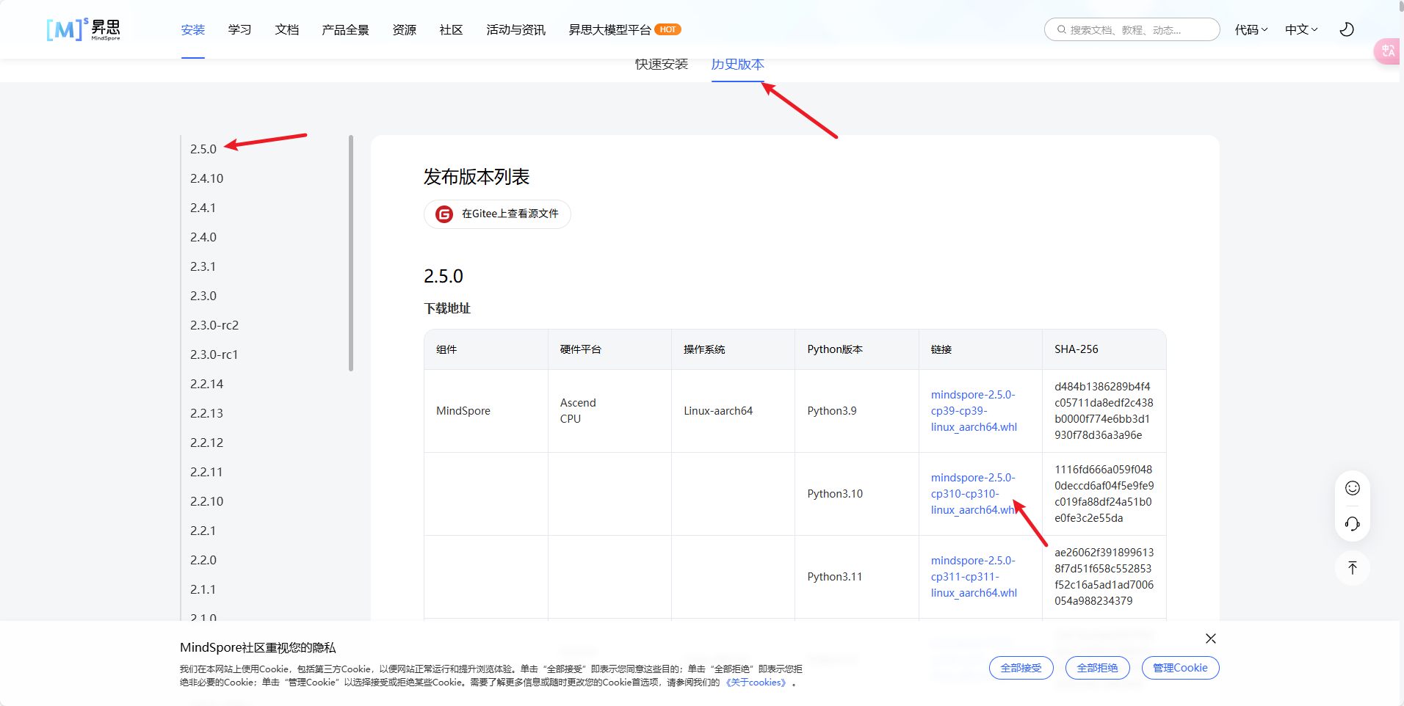
Task: Click 全部接受 cookie button
Action: tap(1021, 668)
